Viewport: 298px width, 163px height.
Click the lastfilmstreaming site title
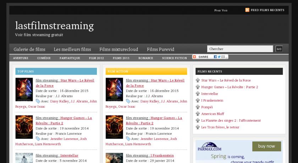[54, 26]
